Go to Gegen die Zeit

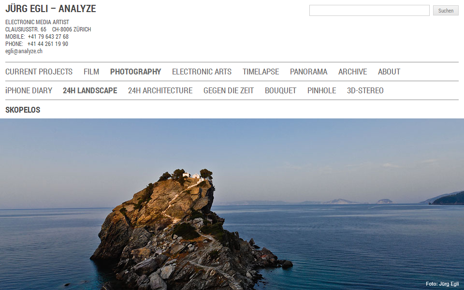229,90
